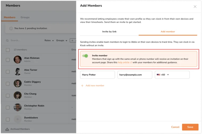Click the pending invitation info icon
This screenshot has height=134, width=202.
tap(11, 28)
